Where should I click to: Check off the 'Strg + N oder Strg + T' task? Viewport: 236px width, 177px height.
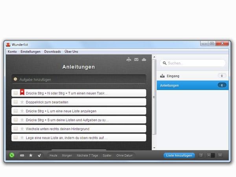coord(16,93)
